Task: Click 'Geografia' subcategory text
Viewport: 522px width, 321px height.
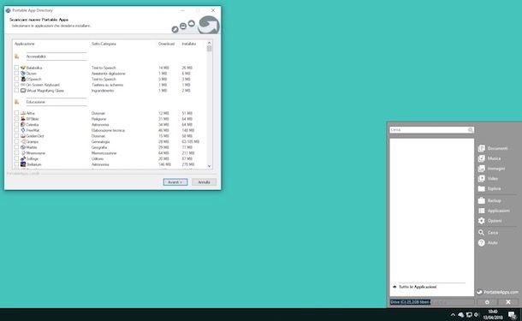Action: coord(99,147)
